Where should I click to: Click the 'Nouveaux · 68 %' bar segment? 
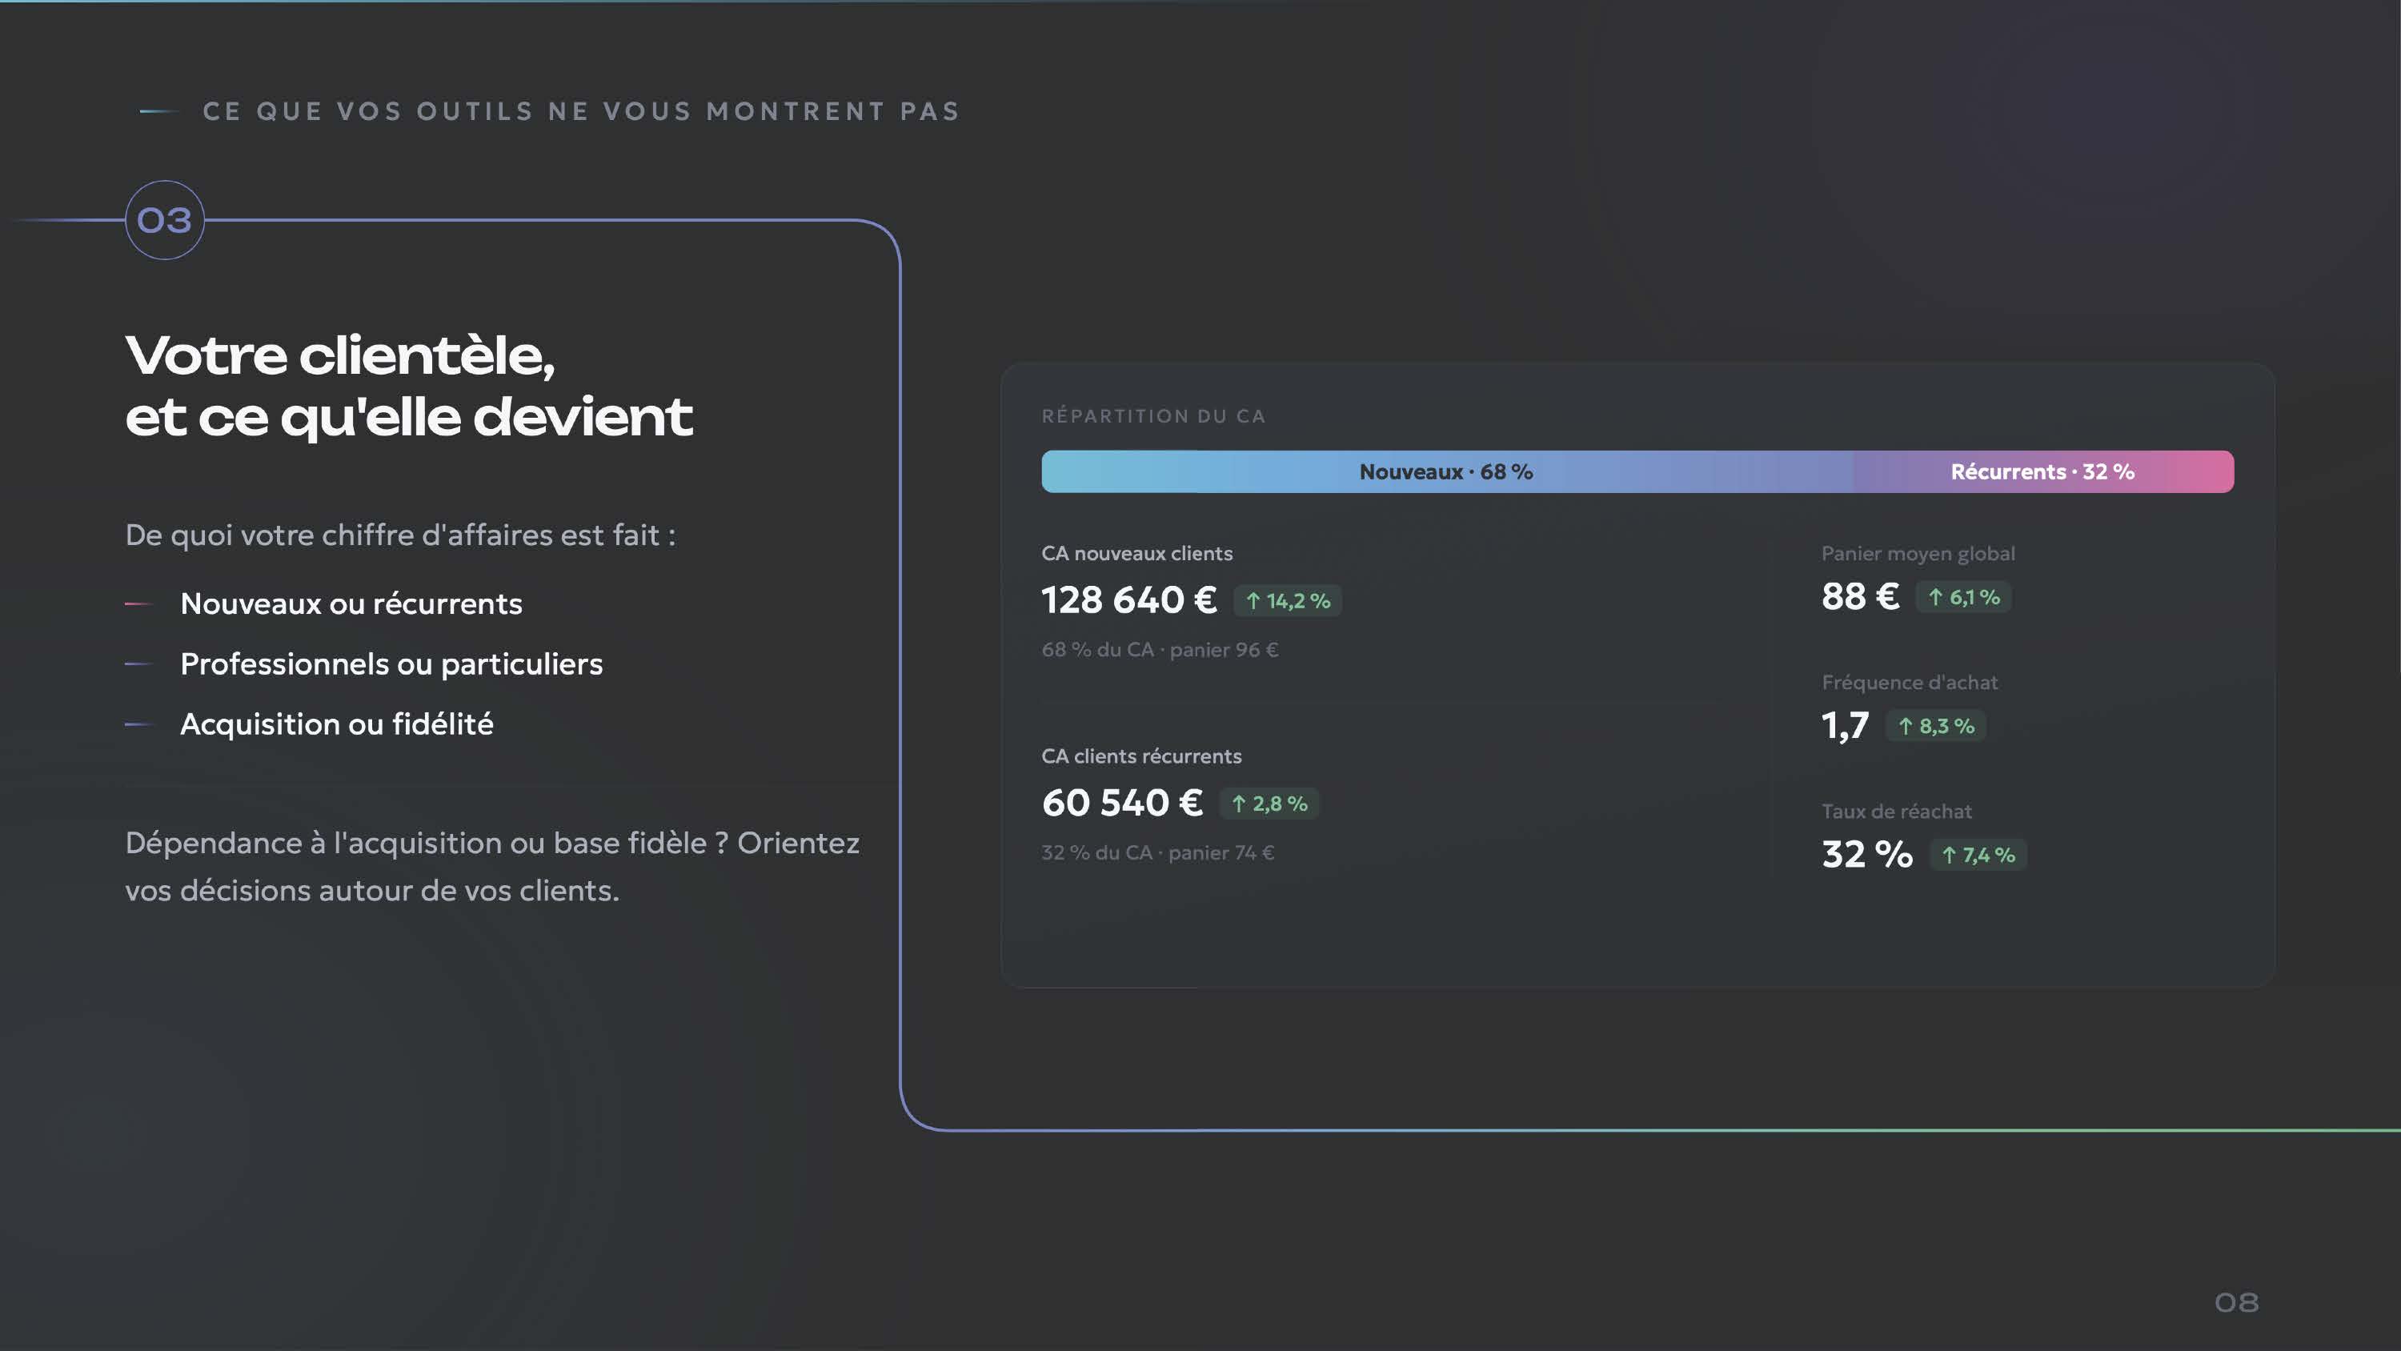point(1446,471)
